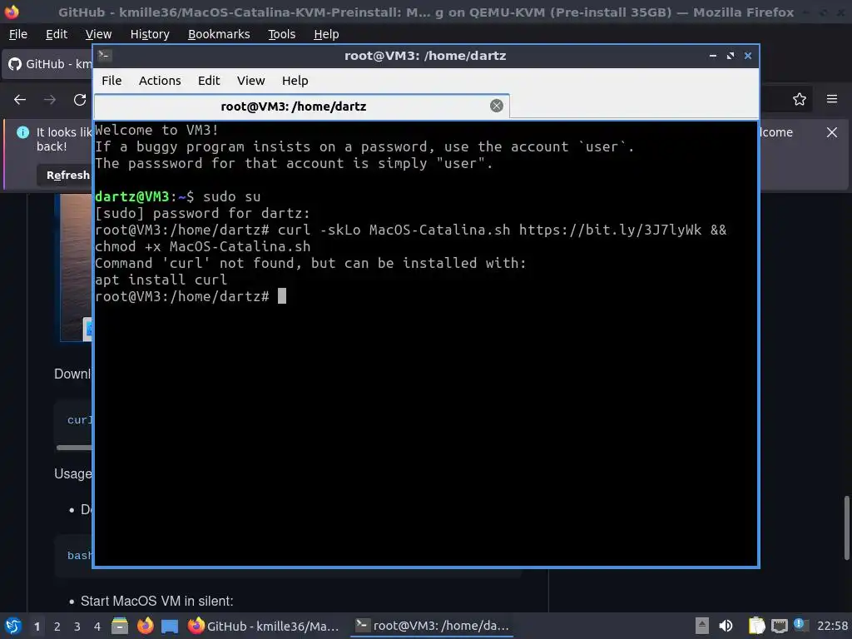Open the Firefox hamburger menu
Image resolution: width=852 pixels, height=639 pixels.
832,99
